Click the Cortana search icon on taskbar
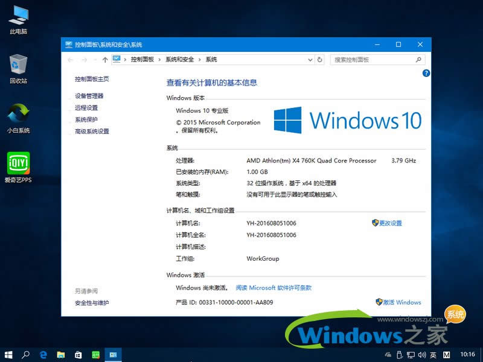Screen dimensions: 483x362 pyautogui.click(x=25, y=355)
